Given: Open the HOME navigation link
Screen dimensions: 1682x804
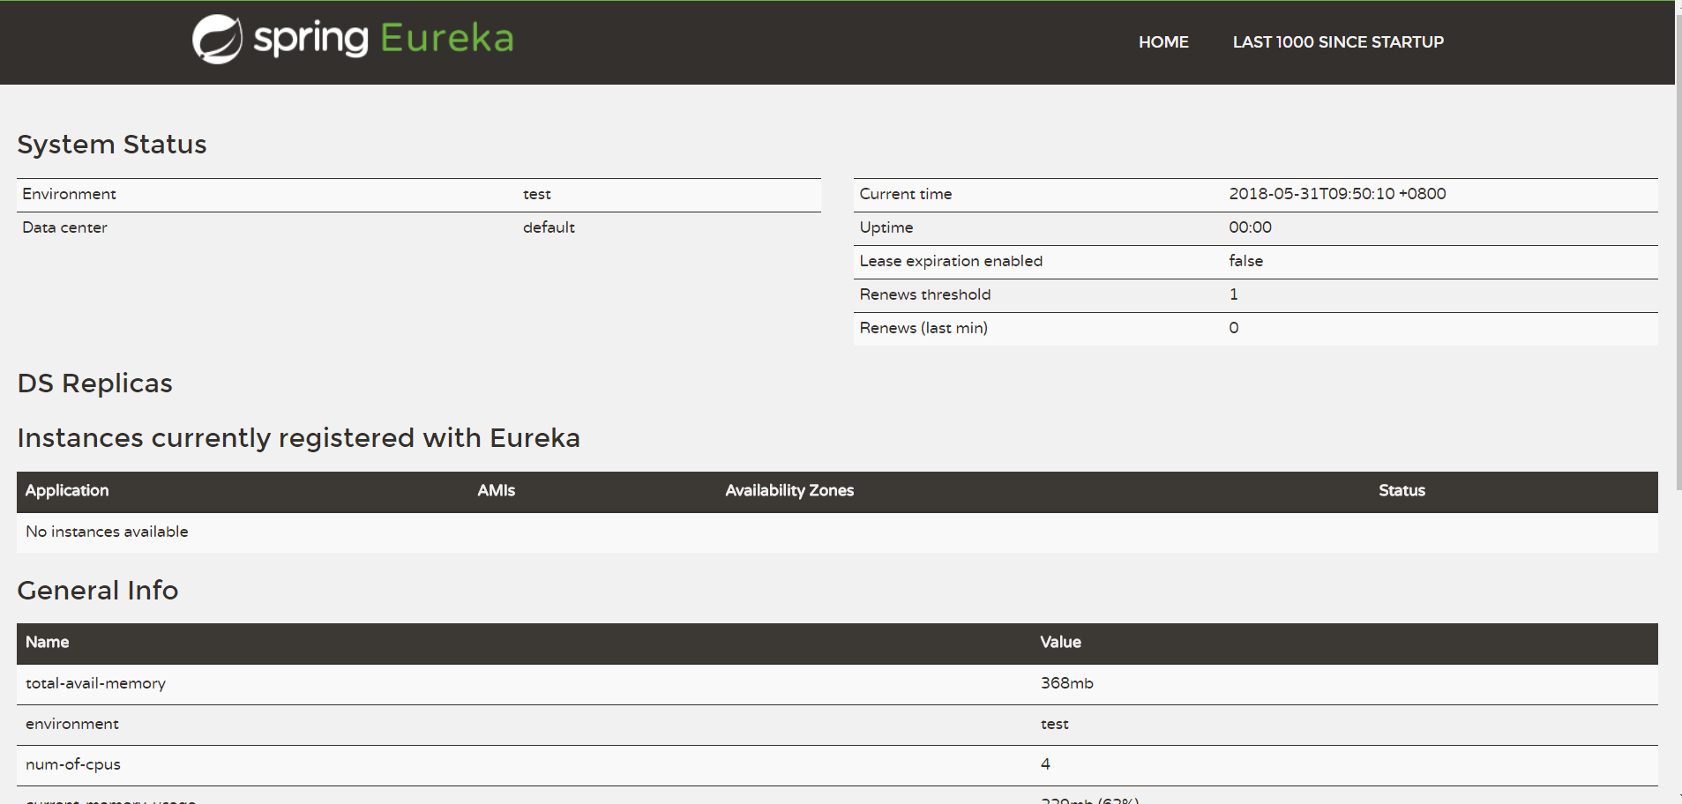Looking at the screenshot, I should [x=1163, y=42].
